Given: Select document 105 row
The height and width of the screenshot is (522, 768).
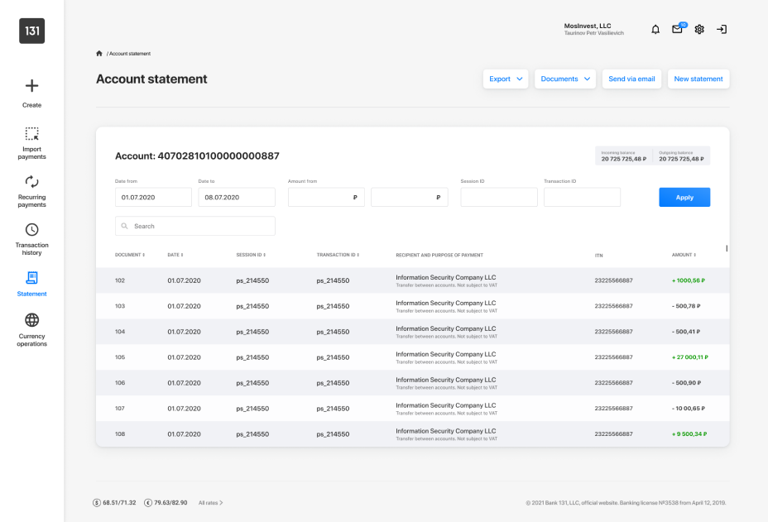Looking at the screenshot, I should click(412, 357).
